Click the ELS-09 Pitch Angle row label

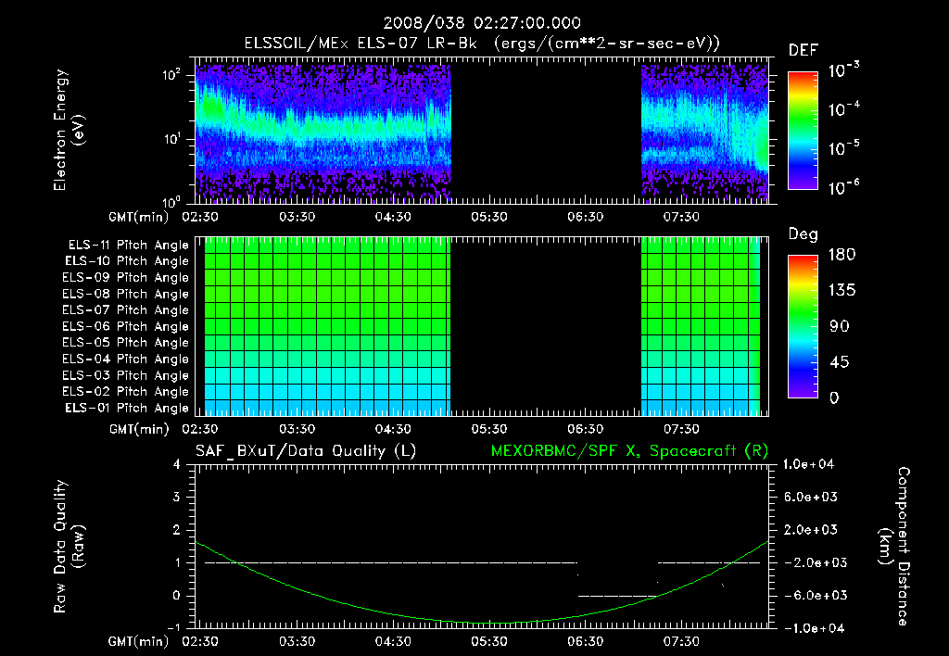126,278
